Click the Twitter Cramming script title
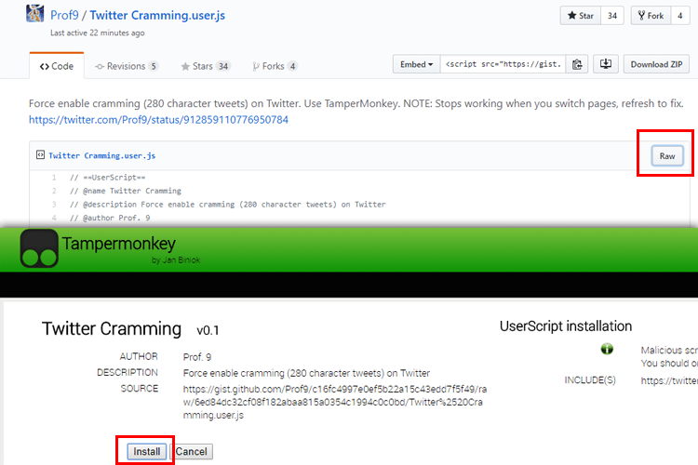The image size is (698, 465). click(x=112, y=329)
